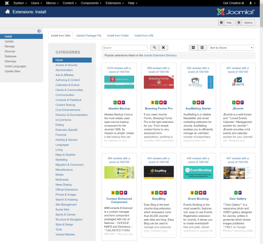Select the Access & Security category

(x=67, y=65)
